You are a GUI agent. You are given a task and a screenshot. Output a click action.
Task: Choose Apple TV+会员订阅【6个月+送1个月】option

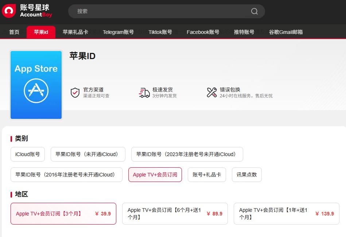point(175,214)
